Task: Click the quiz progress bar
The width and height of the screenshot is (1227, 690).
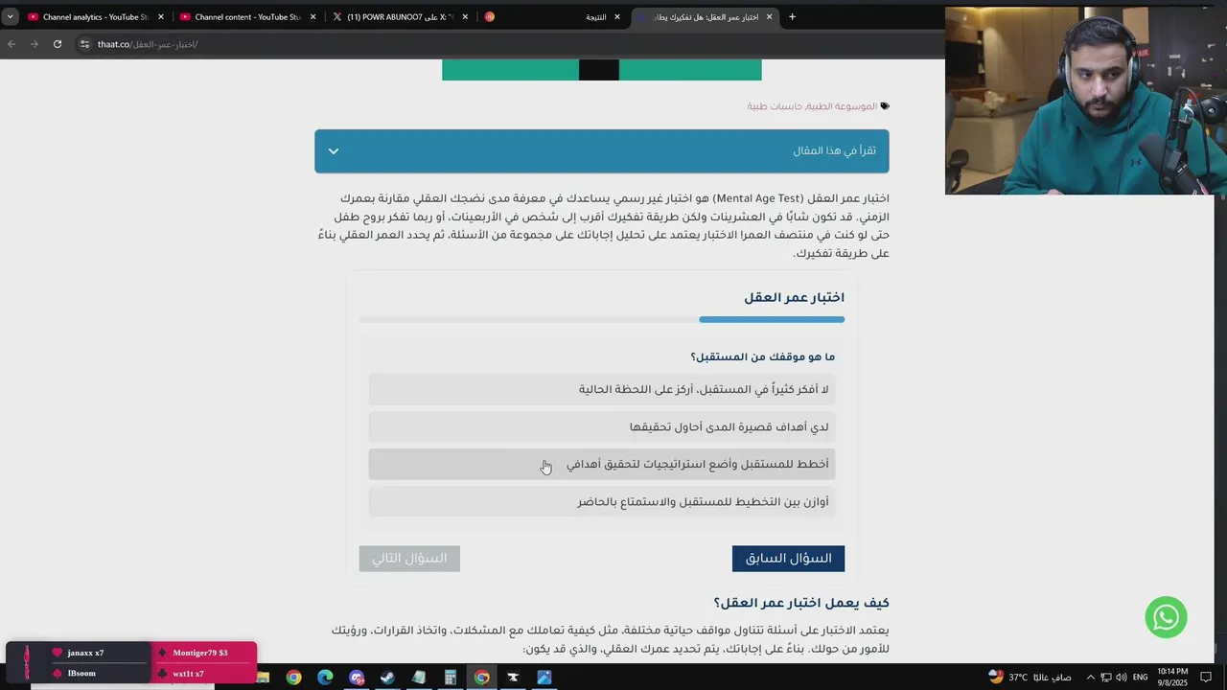Action: pos(602,319)
